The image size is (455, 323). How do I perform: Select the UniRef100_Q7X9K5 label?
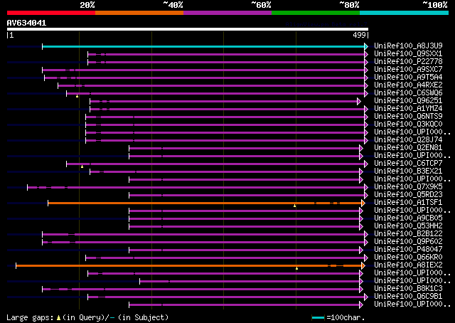point(408,187)
